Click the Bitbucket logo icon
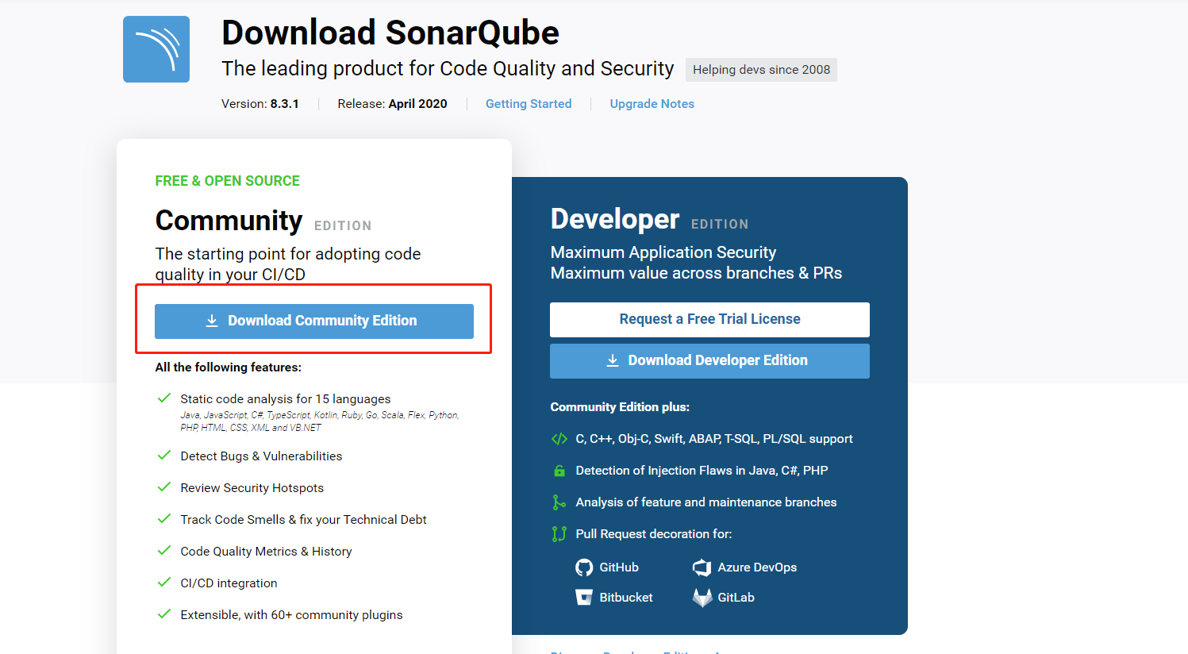 click(584, 598)
